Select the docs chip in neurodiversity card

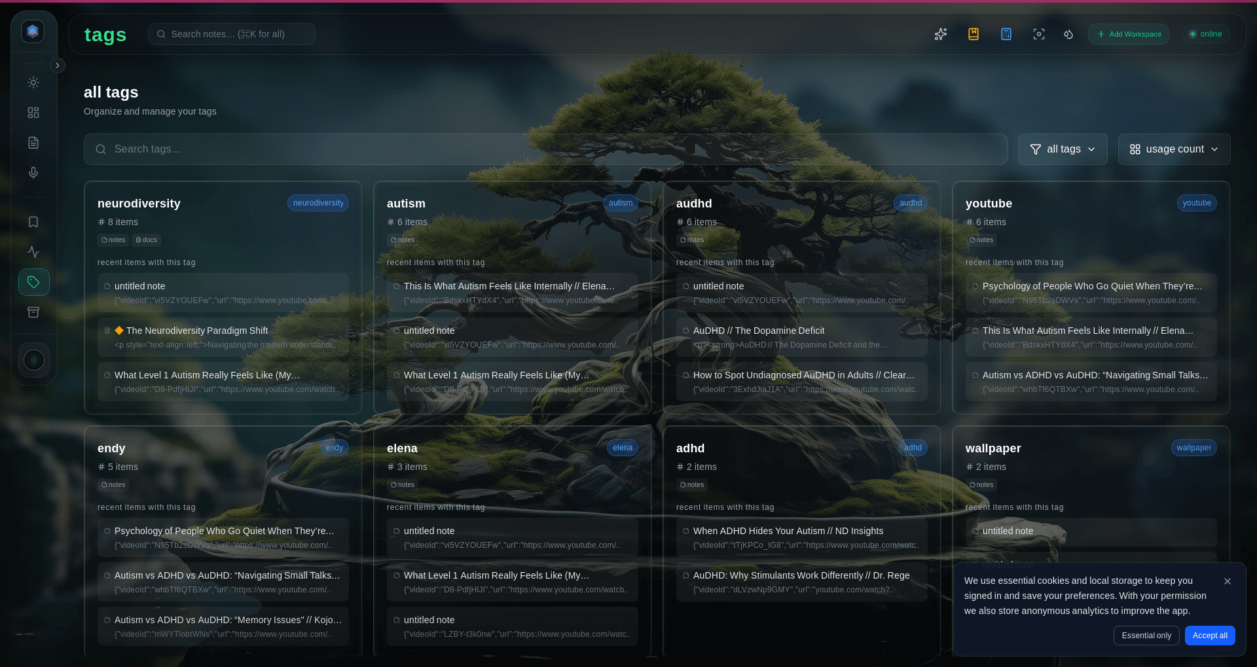pos(147,240)
